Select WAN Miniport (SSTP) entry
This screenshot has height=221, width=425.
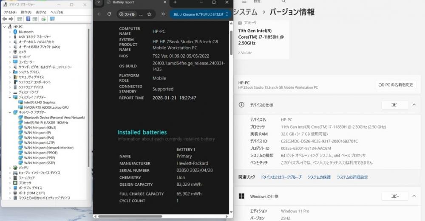point(39,163)
